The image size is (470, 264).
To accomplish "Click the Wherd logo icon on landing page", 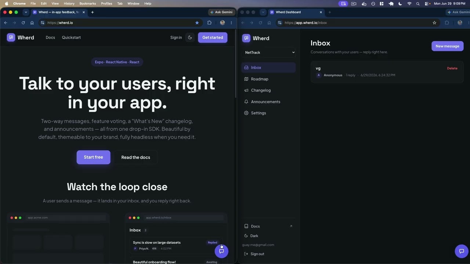I will 11,37.
